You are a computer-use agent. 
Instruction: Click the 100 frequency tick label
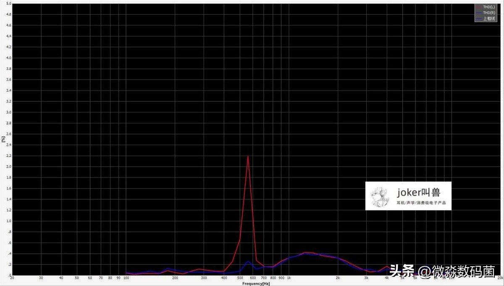click(x=126, y=278)
